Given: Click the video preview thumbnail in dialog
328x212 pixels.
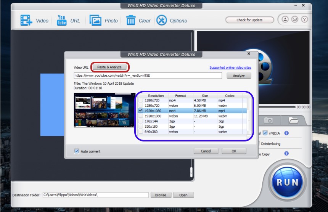Looking at the screenshot, I should point(105,110).
